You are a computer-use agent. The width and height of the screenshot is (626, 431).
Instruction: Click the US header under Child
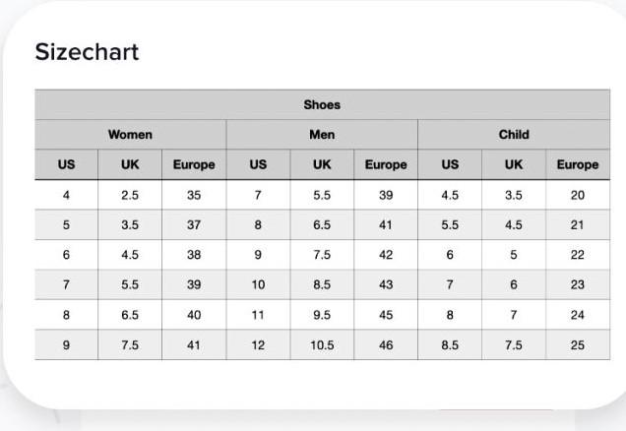450,164
